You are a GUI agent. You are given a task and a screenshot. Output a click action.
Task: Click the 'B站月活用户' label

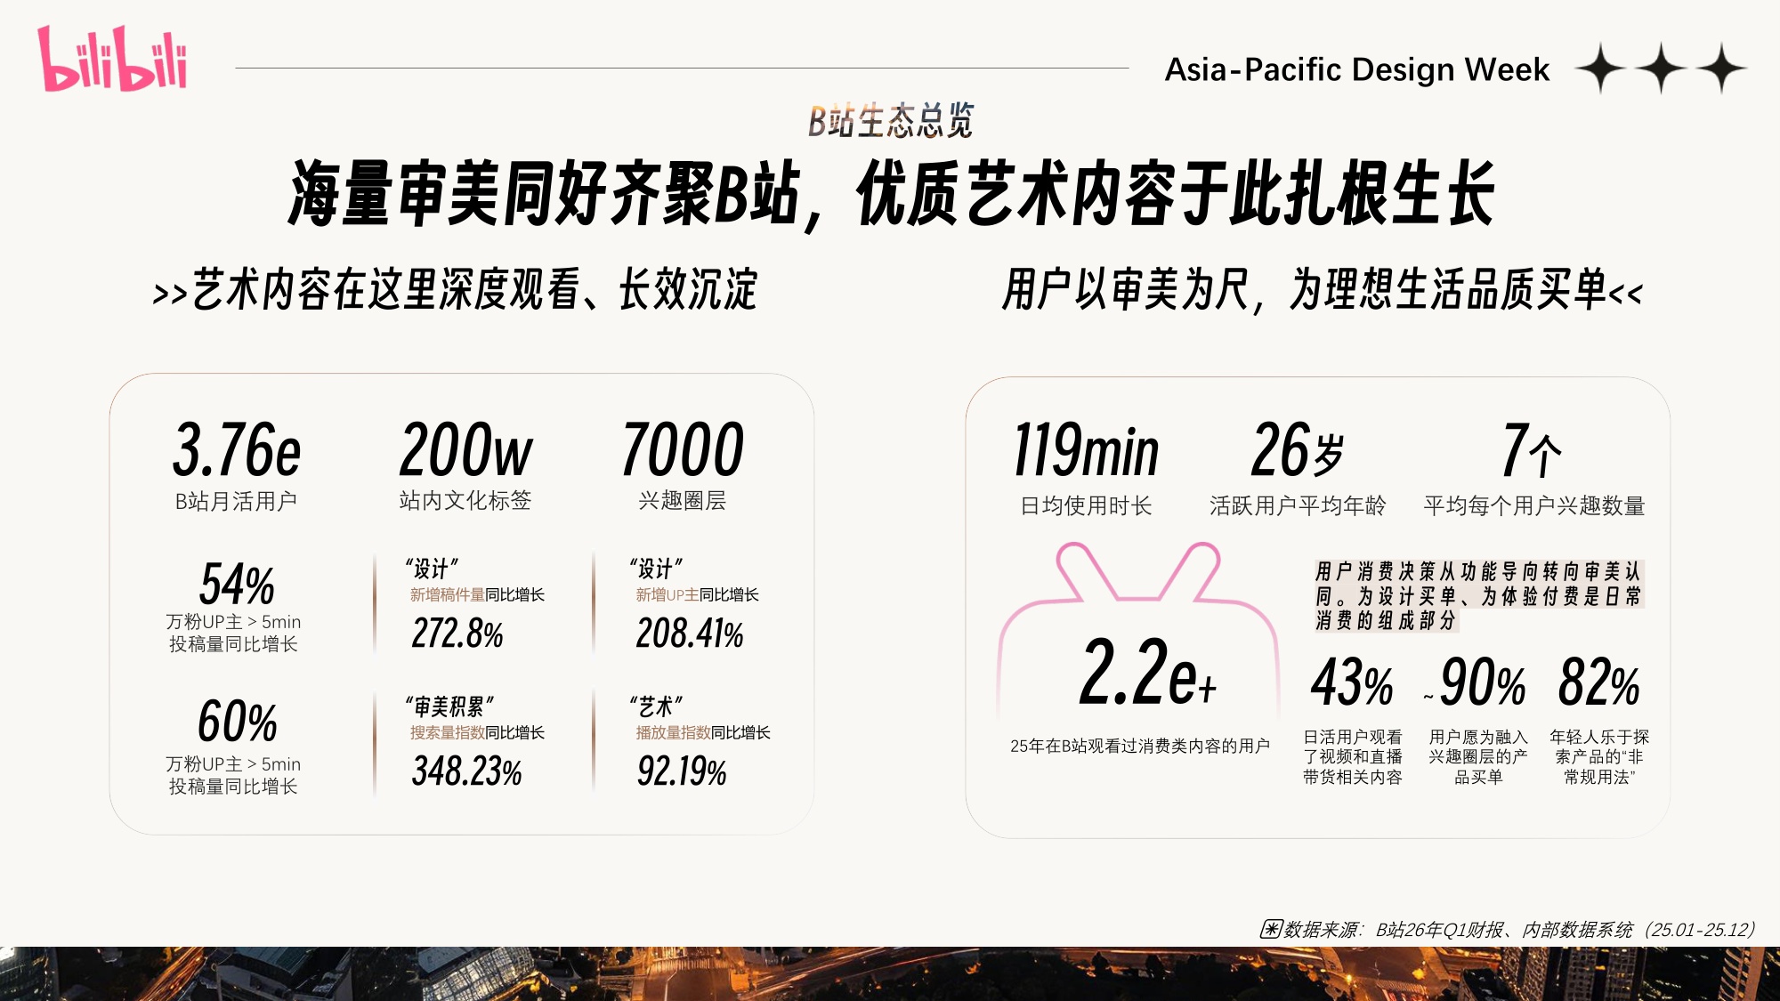[236, 501]
